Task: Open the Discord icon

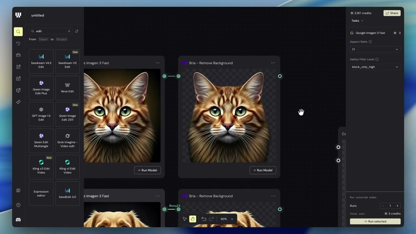Action: (x=18, y=220)
